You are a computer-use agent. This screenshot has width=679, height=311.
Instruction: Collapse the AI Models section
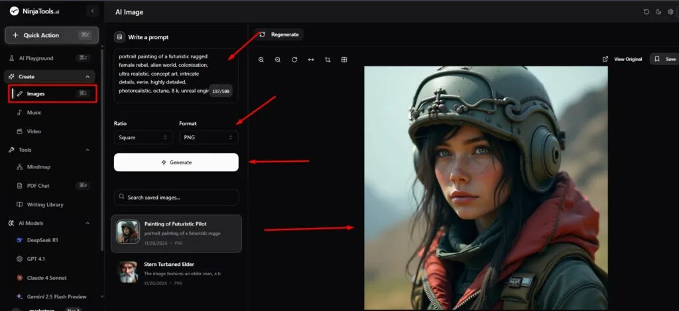click(x=88, y=223)
